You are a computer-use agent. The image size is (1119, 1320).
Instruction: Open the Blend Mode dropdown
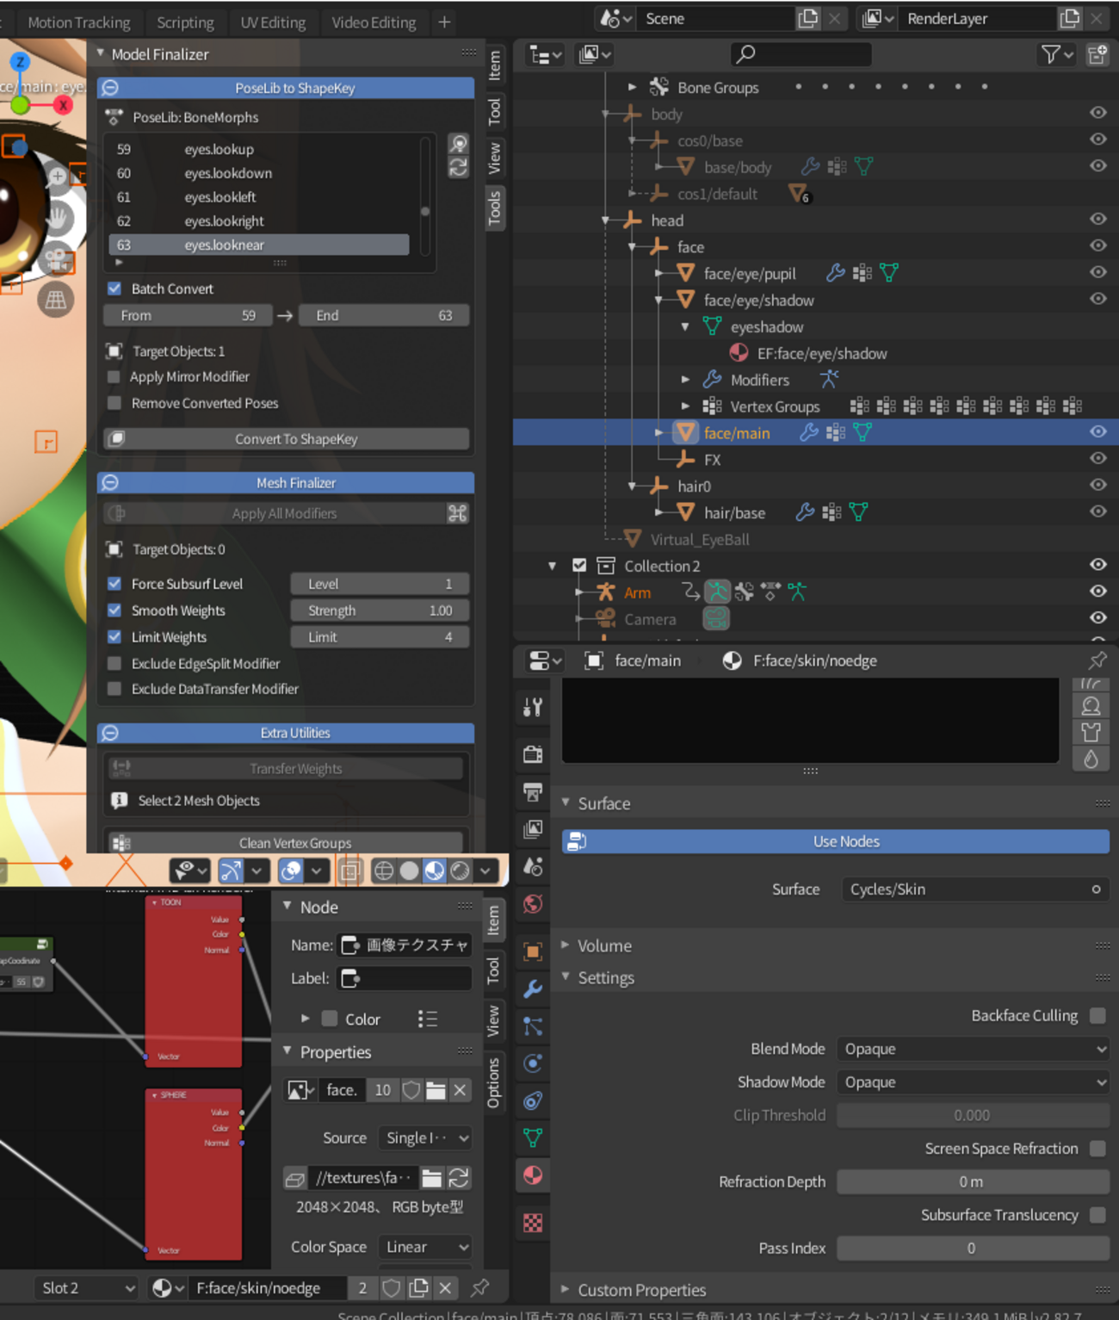pos(973,1049)
